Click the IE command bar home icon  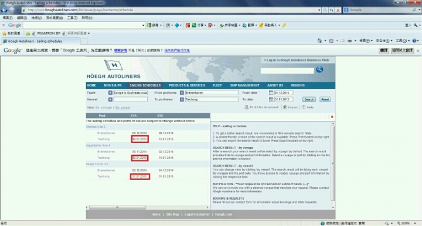coord(319,41)
